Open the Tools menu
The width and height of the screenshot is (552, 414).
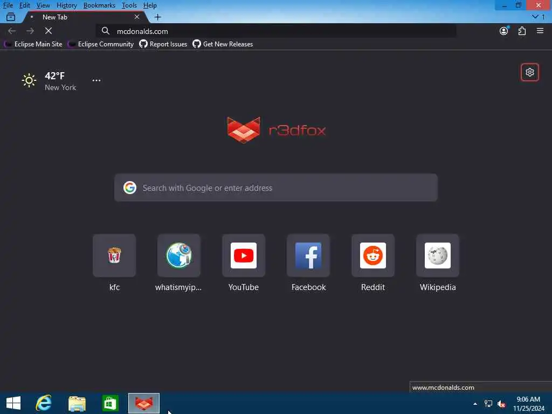click(129, 5)
